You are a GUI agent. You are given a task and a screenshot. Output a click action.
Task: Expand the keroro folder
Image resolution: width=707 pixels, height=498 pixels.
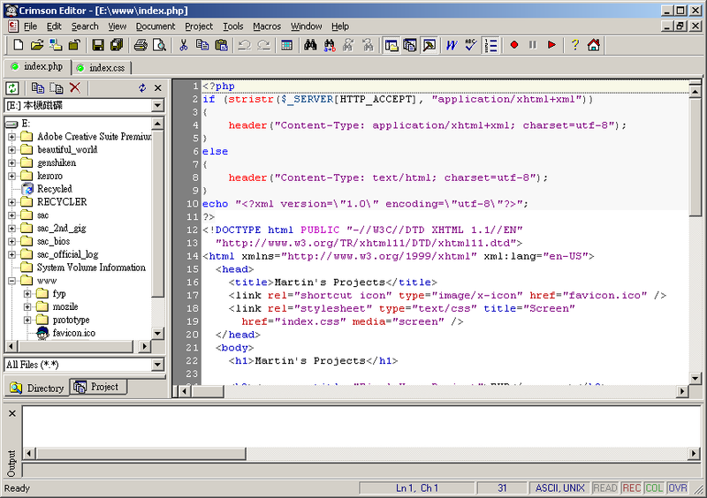coord(12,176)
